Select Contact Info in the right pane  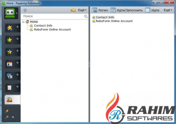[105, 17]
